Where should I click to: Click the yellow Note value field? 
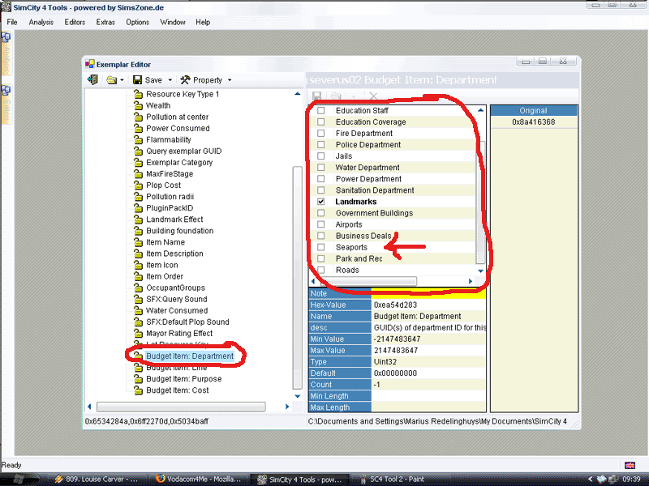point(428,293)
